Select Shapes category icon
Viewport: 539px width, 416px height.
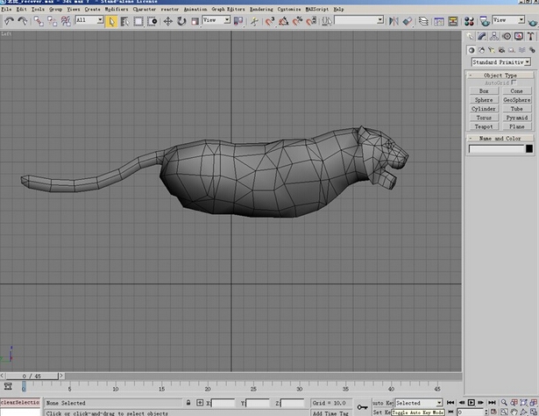tap(481, 50)
